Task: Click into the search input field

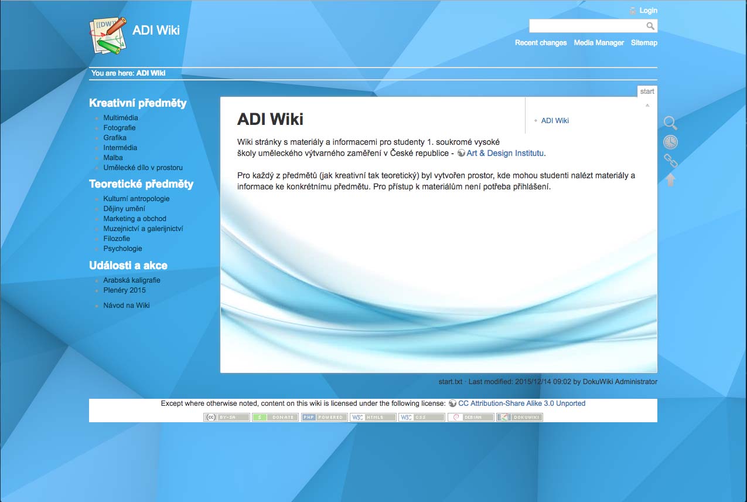Action: [x=587, y=26]
